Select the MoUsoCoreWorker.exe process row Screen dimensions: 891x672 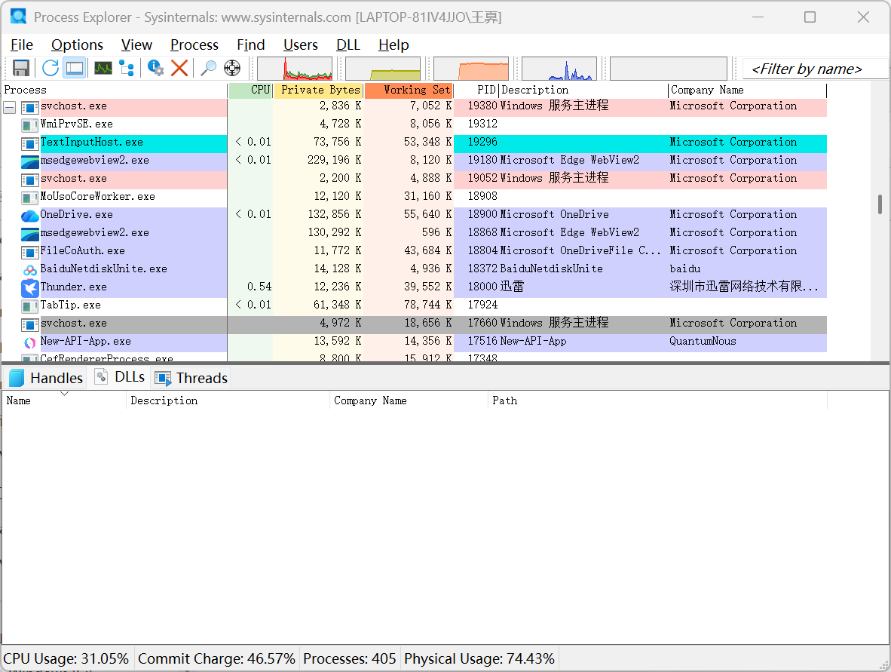click(415, 196)
